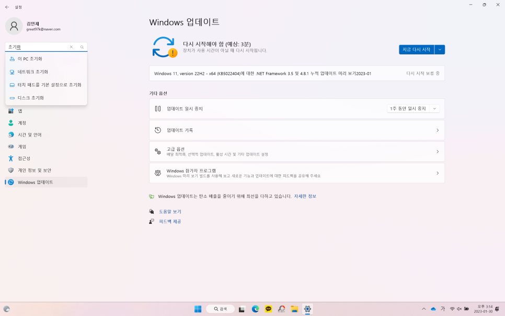Click the pause icon for 업데이트 일시 중지

pyautogui.click(x=158, y=109)
